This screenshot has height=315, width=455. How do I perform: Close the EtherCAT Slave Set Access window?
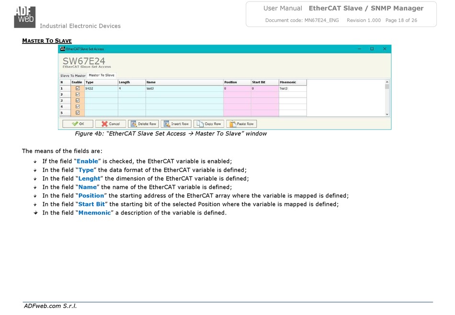tap(384, 49)
